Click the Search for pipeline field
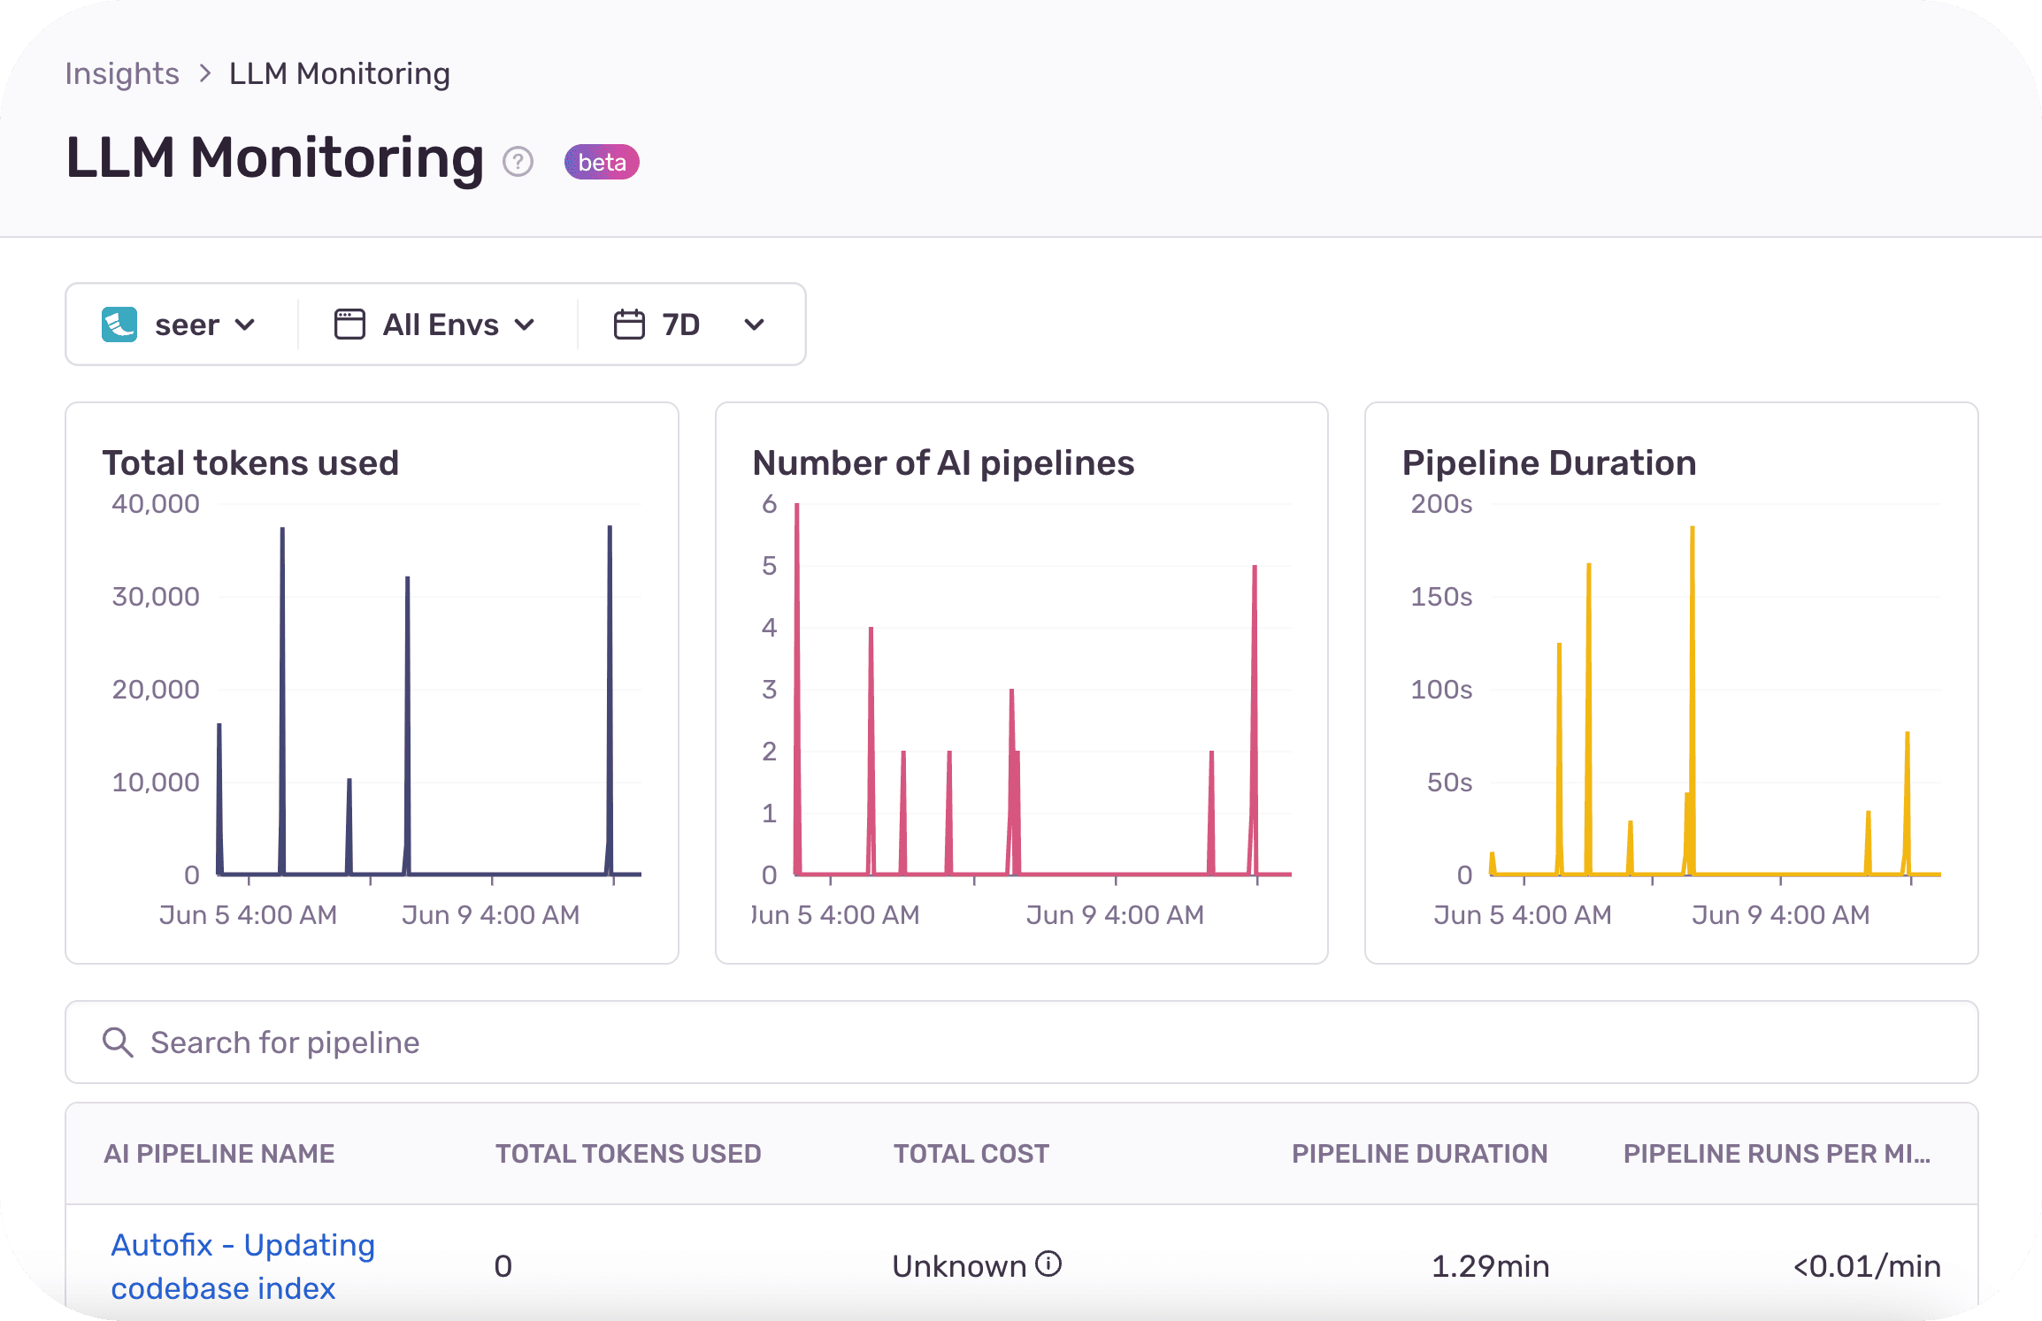 coord(1021,1042)
